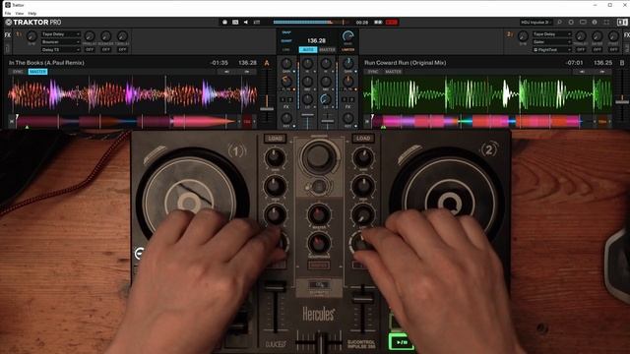
Task: Click the deck B track title Run Coward Run
Action: 405,63
